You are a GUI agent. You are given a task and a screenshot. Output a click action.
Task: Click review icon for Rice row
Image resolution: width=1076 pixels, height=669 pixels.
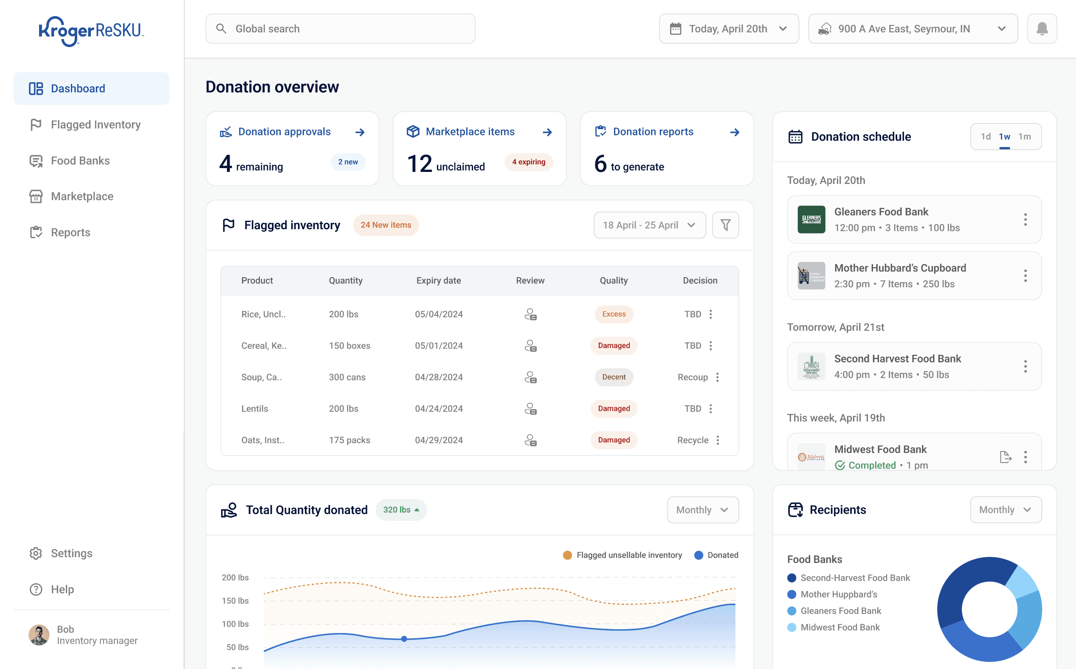pyautogui.click(x=530, y=315)
